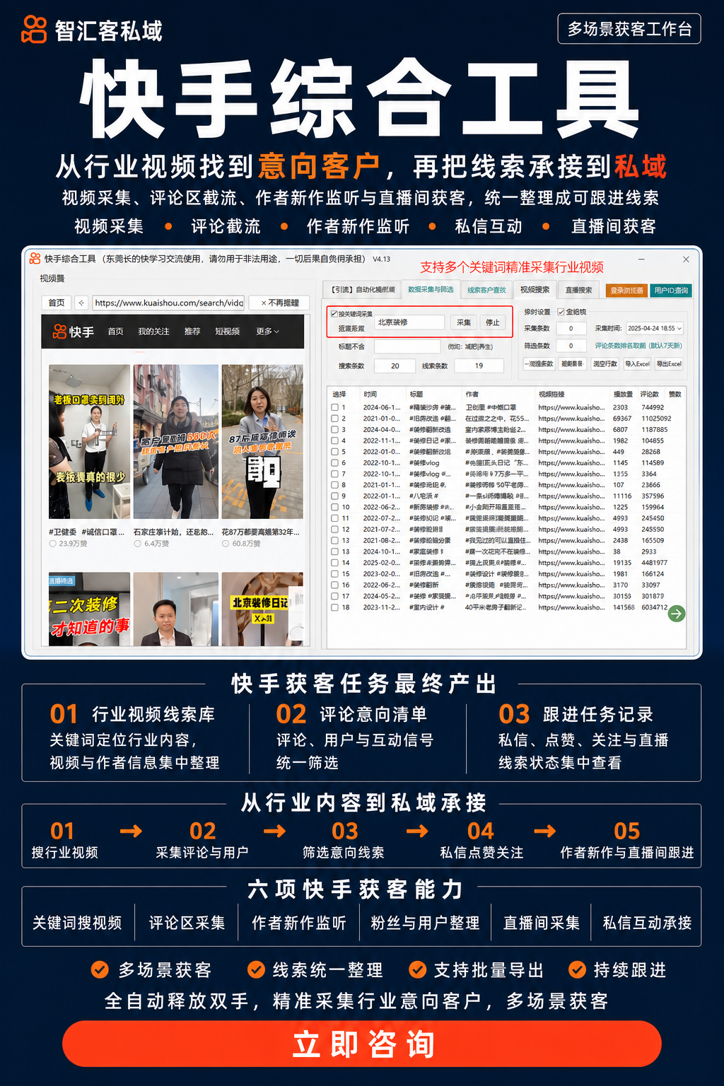Click the 私信互动承接 cell in the capability row
The image size is (724, 1086).
[647, 923]
